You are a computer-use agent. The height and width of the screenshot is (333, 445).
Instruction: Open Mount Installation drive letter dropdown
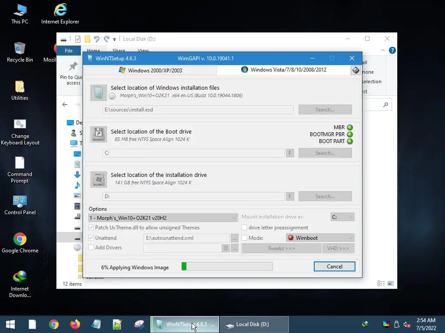pos(342,217)
